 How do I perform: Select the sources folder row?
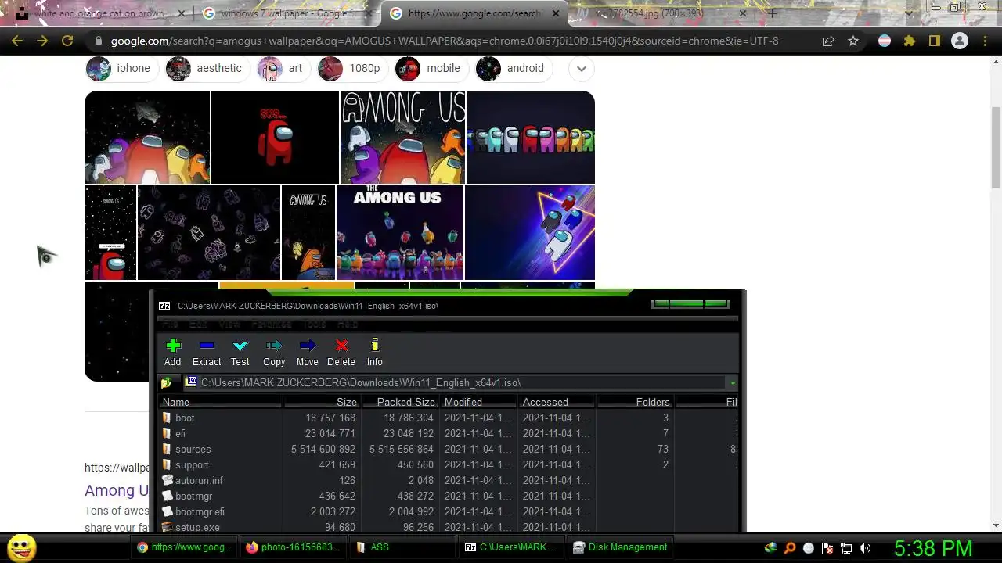(449, 449)
